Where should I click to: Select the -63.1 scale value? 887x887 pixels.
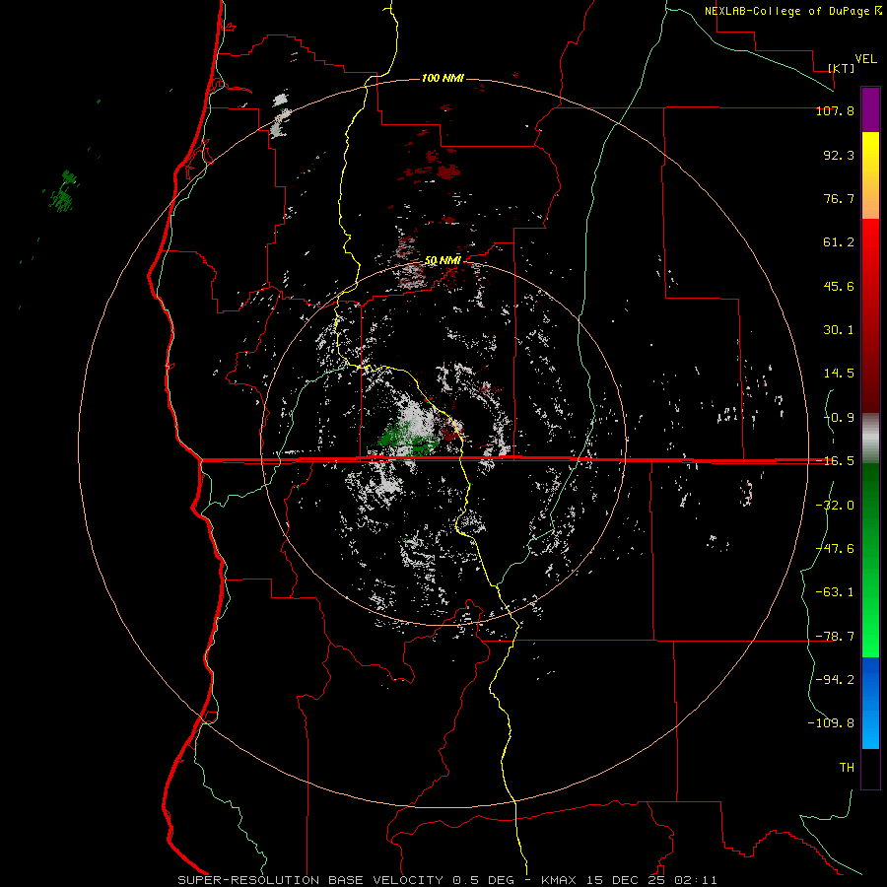point(835,592)
